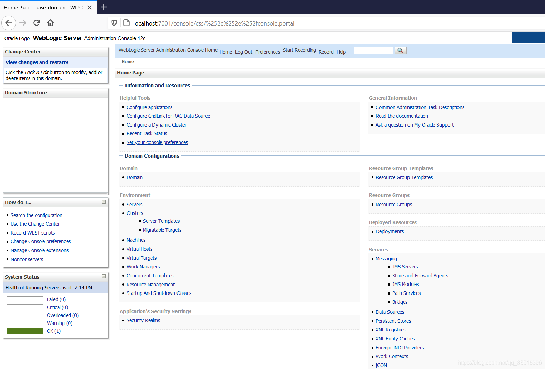Open Store-and-Forward Agents link
Viewport: 545px width, 369px height.
(x=420, y=276)
